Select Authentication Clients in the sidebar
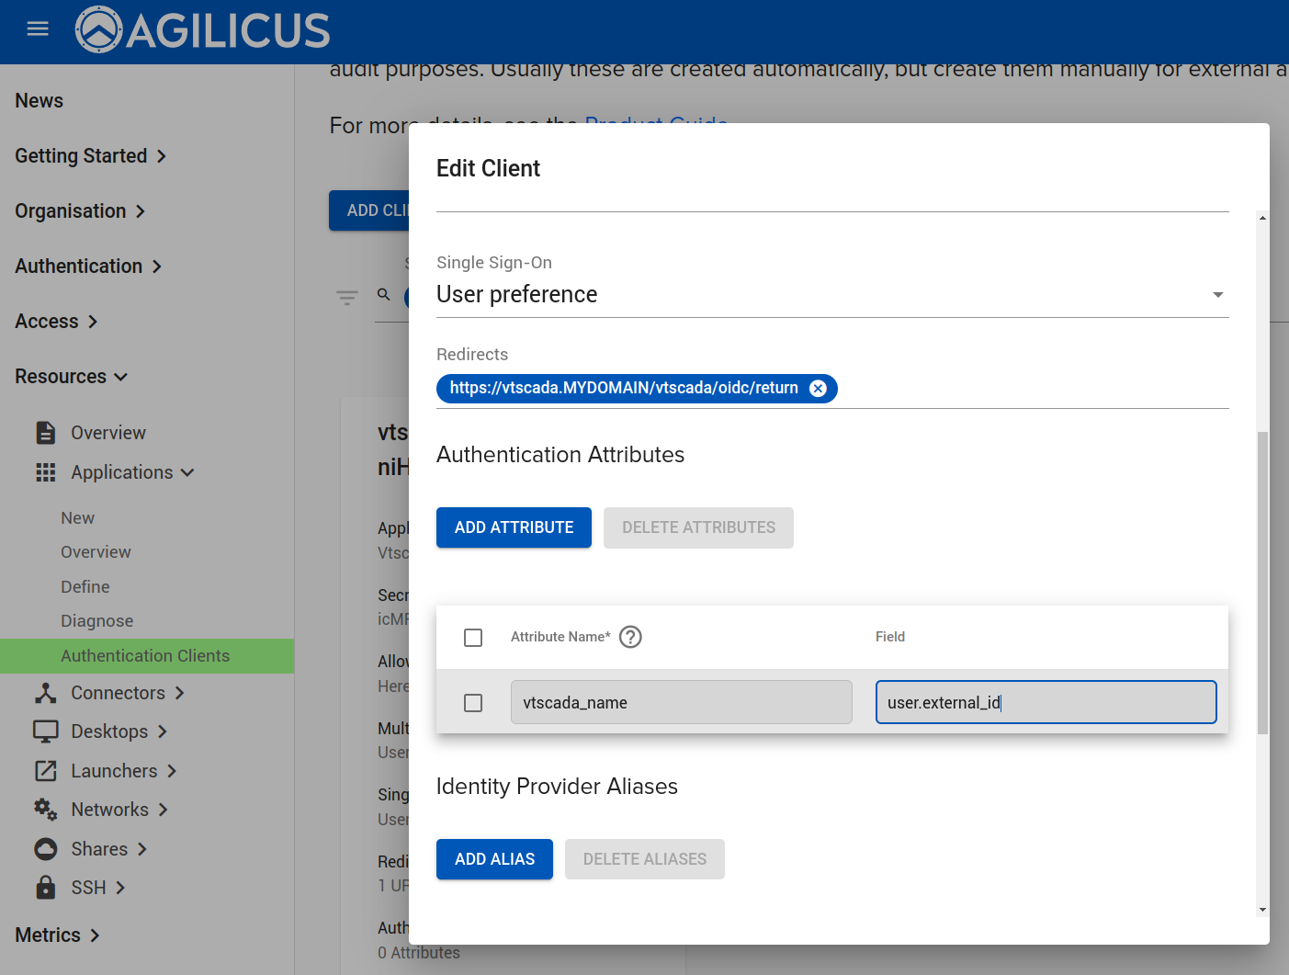Viewport: 1289px width, 975px height. (x=145, y=656)
